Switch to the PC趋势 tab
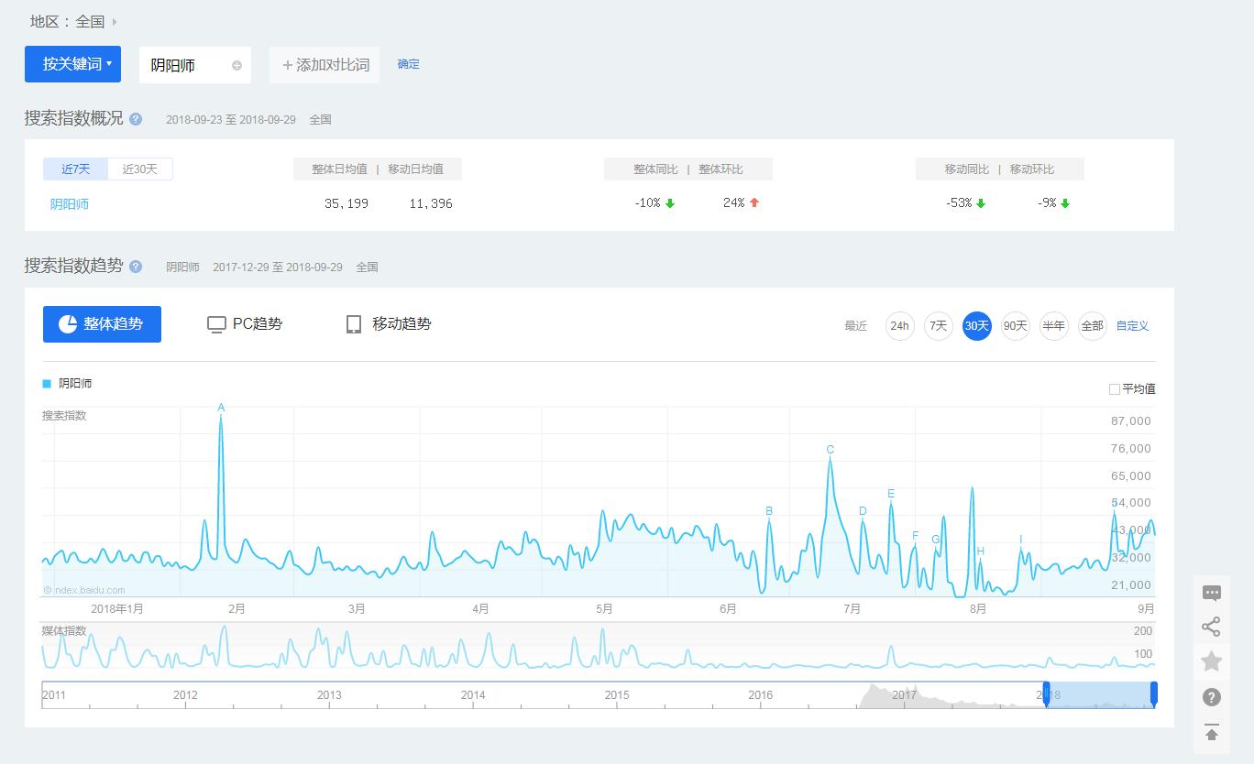Viewport: 1254px width, 764px height. click(245, 324)
